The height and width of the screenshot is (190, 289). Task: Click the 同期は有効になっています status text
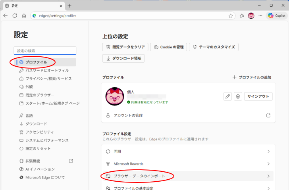150,102
